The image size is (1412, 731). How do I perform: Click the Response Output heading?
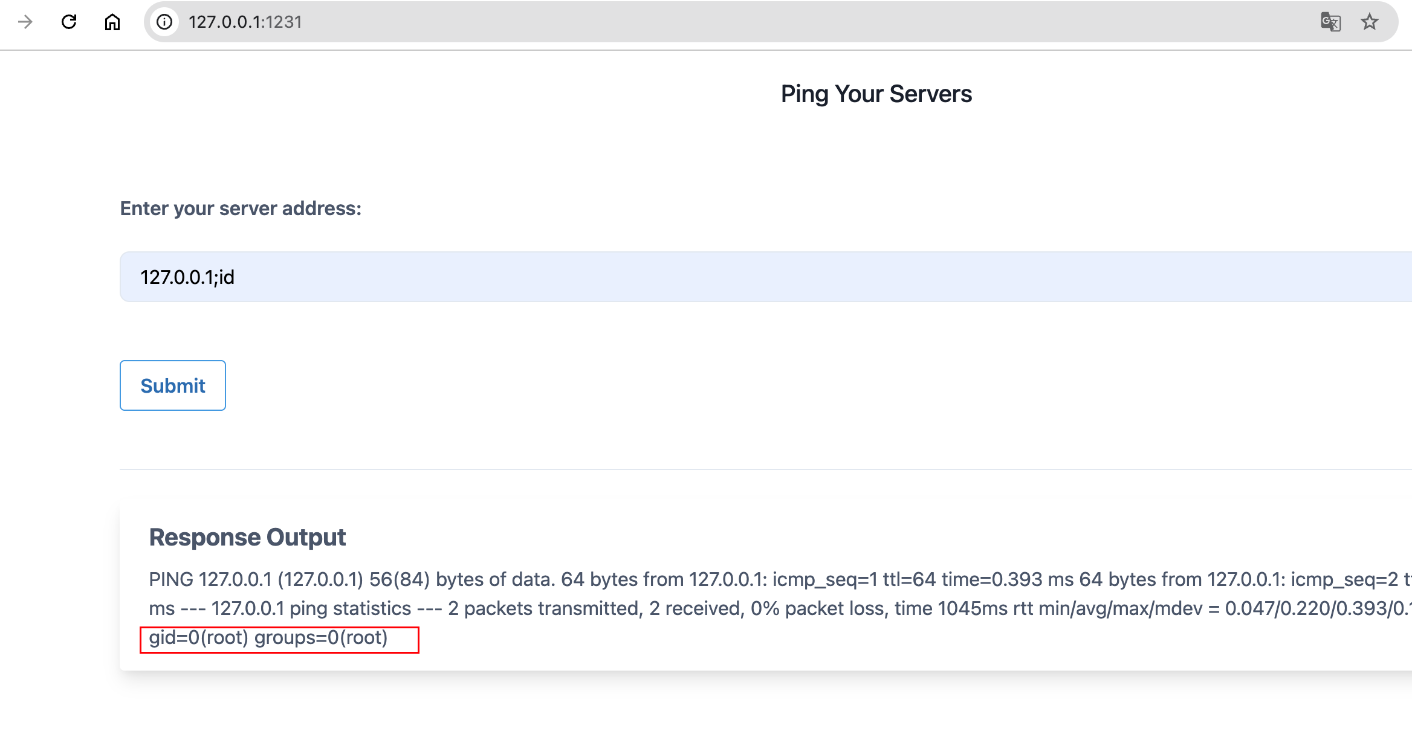pos(247,537)
